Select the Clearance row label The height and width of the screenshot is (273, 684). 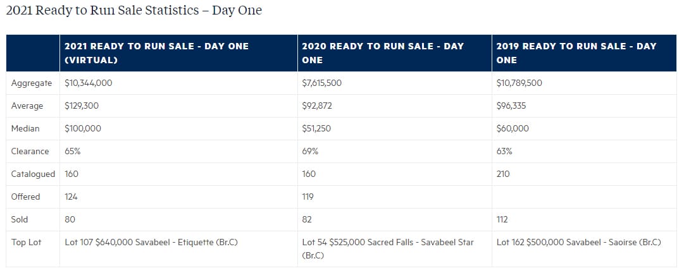(x=30, y=151)
